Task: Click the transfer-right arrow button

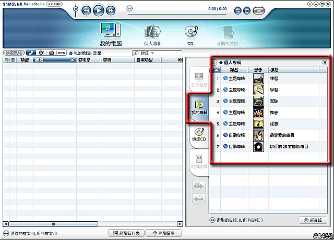Action: 199,186
